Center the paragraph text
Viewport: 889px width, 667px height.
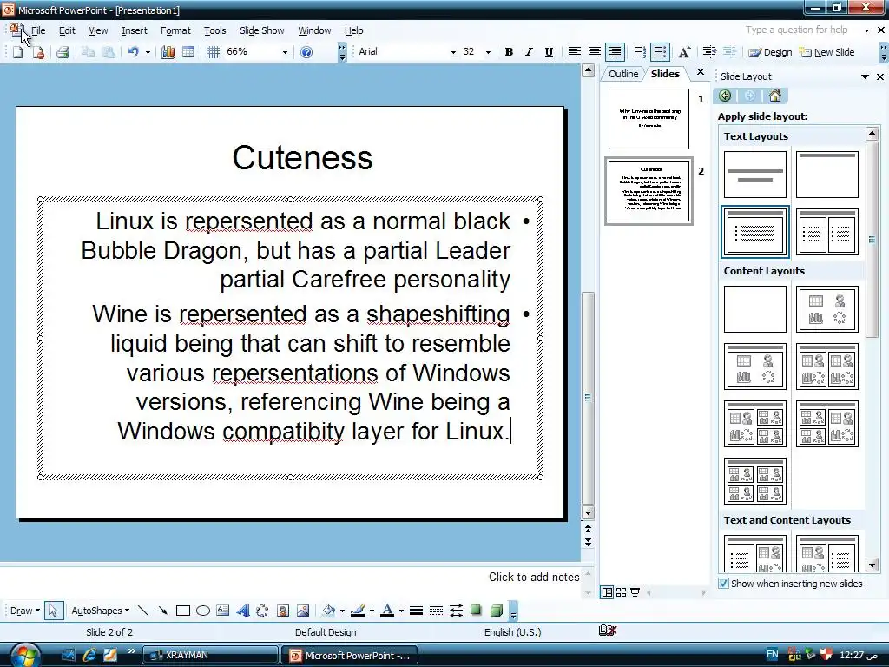tap(594, 52)
